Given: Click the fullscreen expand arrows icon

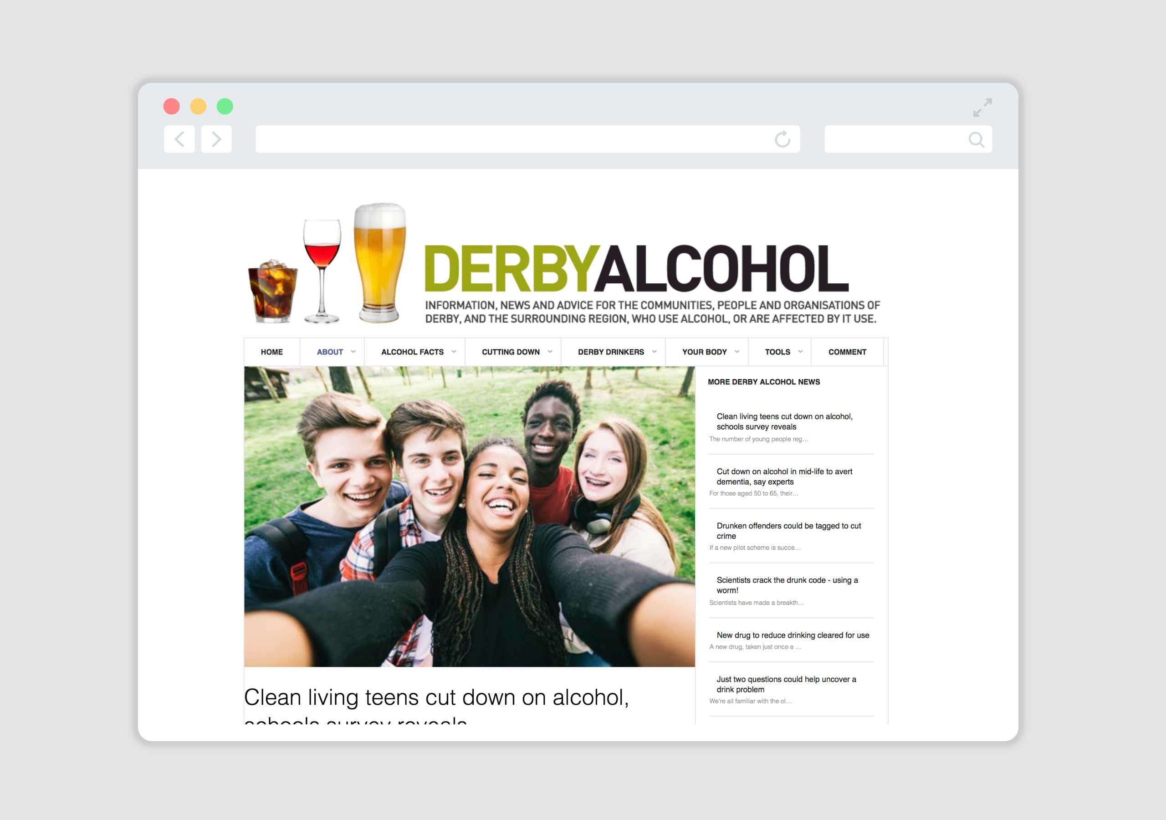Looking at the screenshot, I should pyautogui.click(x=982, y=108).
